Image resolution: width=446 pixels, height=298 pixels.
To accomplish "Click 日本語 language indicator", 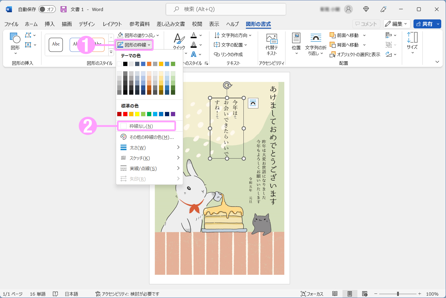I will (71, 294).
